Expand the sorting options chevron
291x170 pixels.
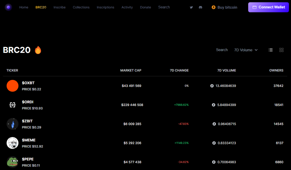[x=256, y=50]
